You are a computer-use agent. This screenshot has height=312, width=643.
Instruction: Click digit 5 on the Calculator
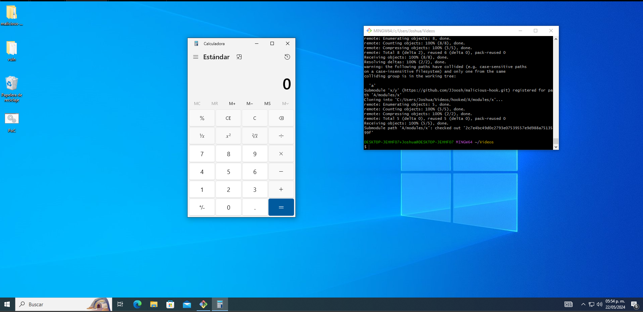(228, 172)
